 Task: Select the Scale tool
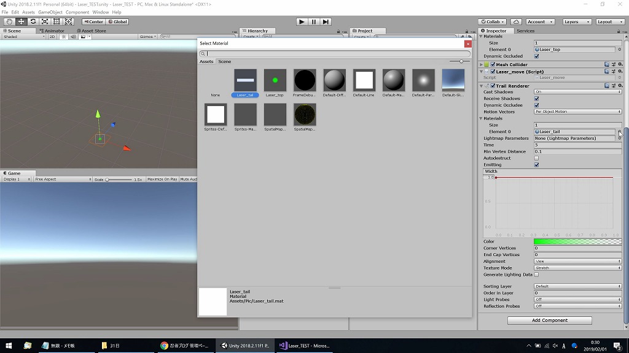[x=45, y=21]
